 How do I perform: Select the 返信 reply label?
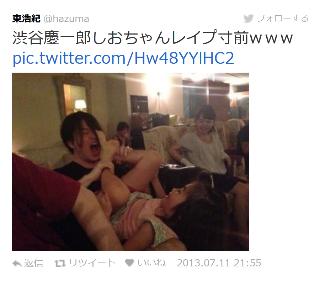[33, 263]
